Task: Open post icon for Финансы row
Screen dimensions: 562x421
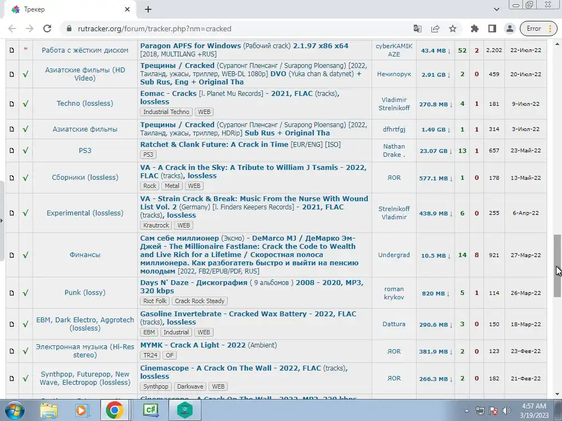Action: click(12, 255)
